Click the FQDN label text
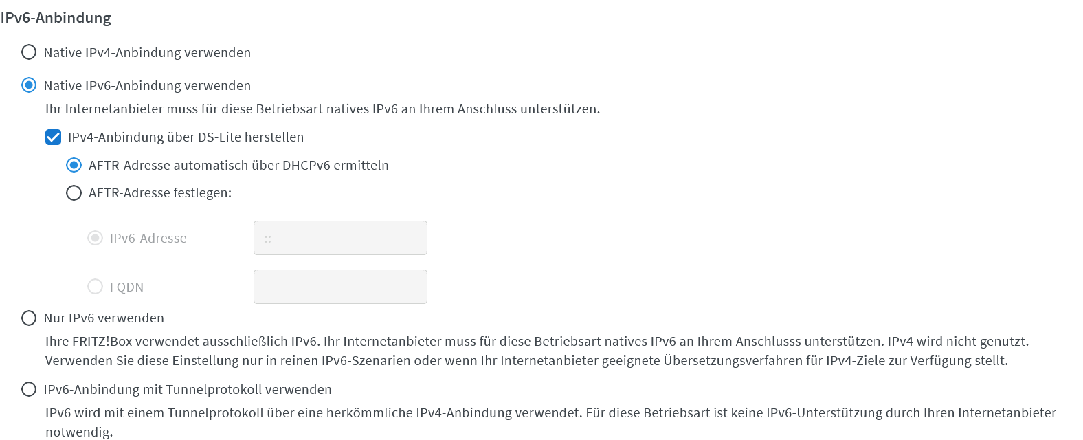The image size is (1083, 440). click(126, 287)
